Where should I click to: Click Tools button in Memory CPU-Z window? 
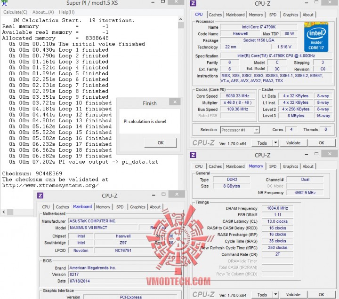click(262, 295)
